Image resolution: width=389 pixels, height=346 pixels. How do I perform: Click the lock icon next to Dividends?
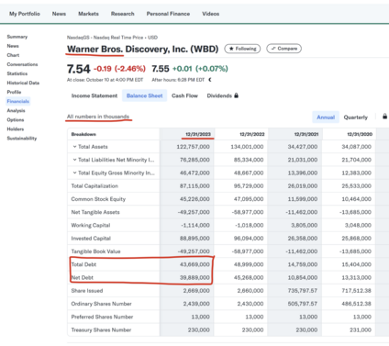tap(236, 95)
